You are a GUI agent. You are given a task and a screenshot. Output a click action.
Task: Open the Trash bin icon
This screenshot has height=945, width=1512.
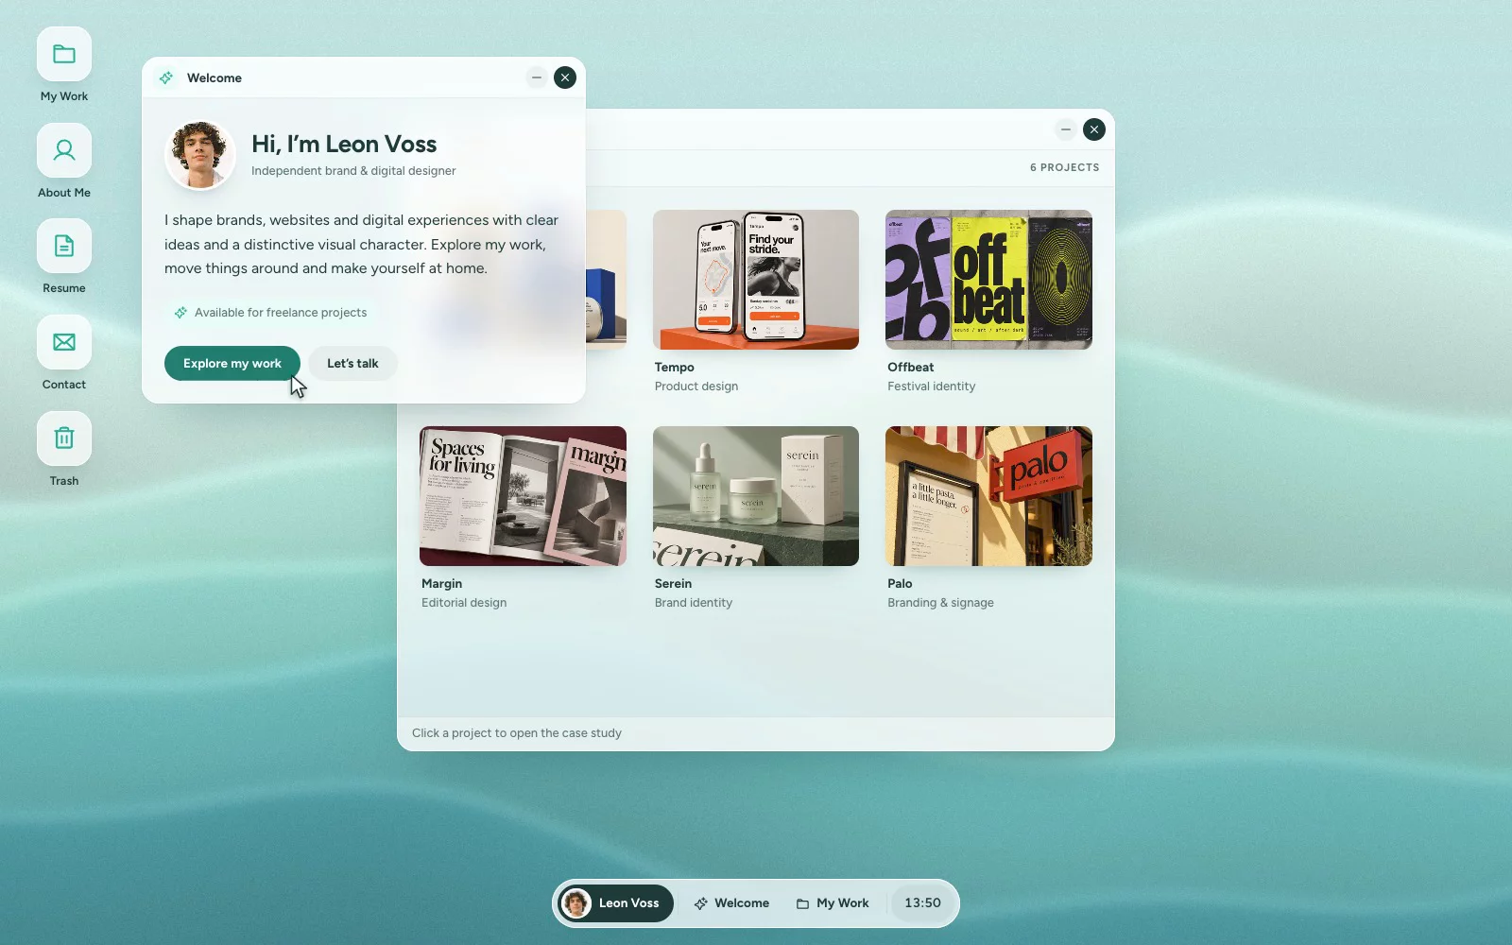[x=64, y=438]
